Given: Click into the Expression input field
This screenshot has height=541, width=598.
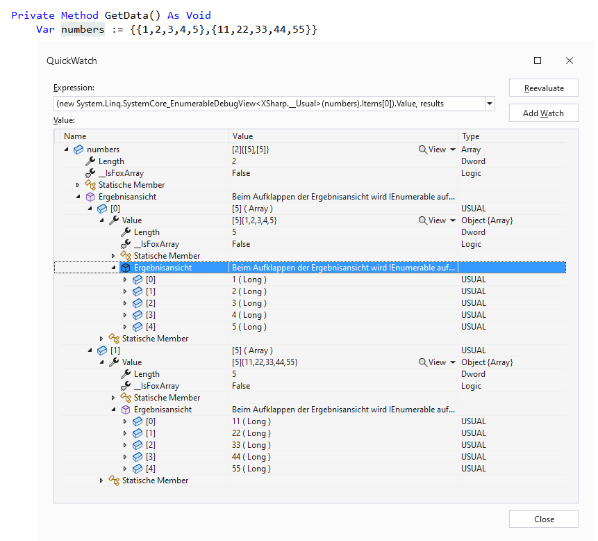Looking at the screenshot, I should [269, 104].
